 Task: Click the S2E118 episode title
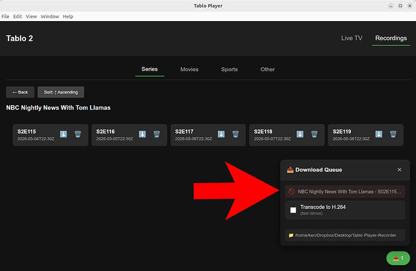[x=263, y=131]
